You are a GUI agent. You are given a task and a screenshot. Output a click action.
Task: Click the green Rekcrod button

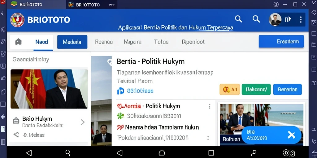(x=256, y=89)
